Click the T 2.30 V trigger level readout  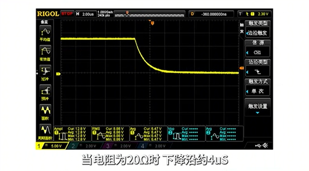(254, 14)
